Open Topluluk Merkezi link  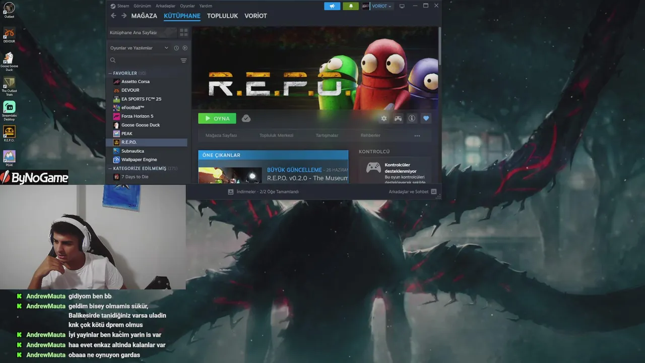[x=276, y=136]
